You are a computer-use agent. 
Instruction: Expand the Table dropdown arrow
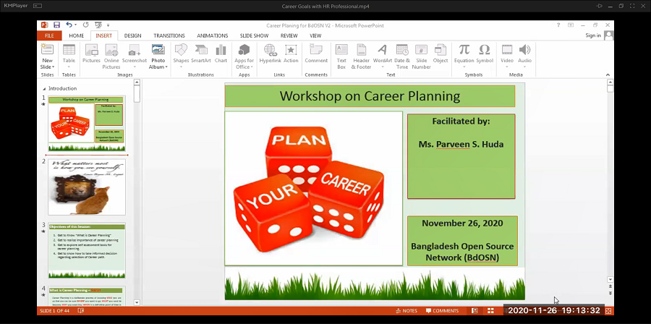click(x=69, y=67)
